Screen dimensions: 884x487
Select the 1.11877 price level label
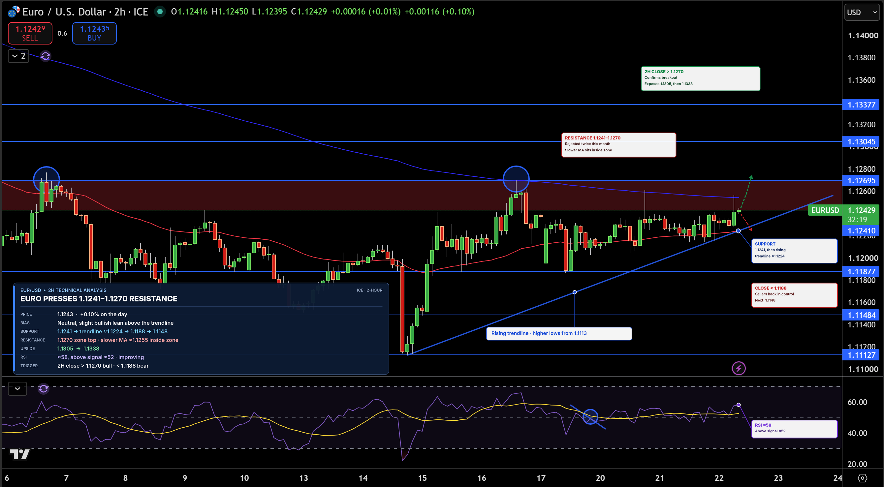pyautogui.click(x=861, y=272)
